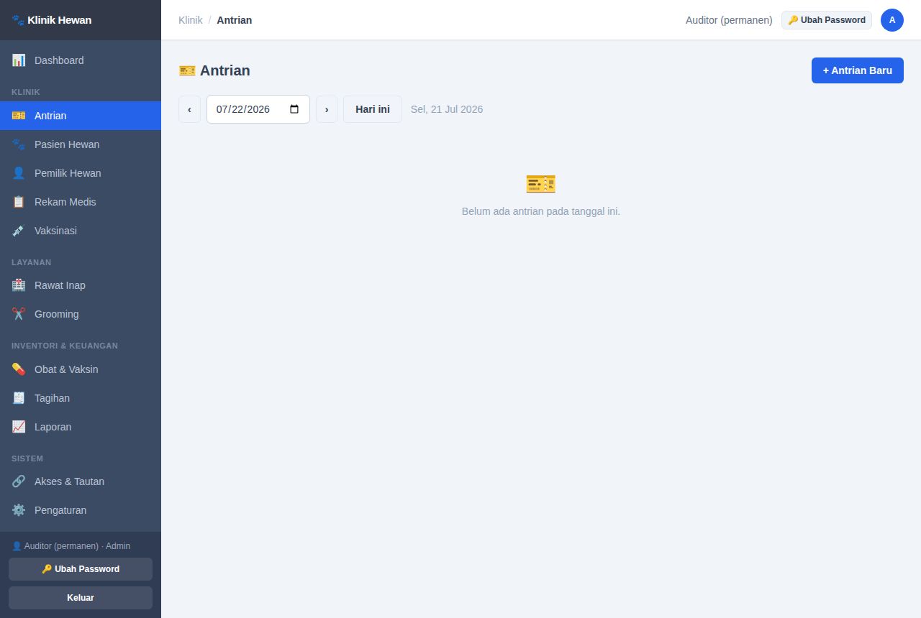Click the date input field 07/22/2026

click(x=258, y=109)
